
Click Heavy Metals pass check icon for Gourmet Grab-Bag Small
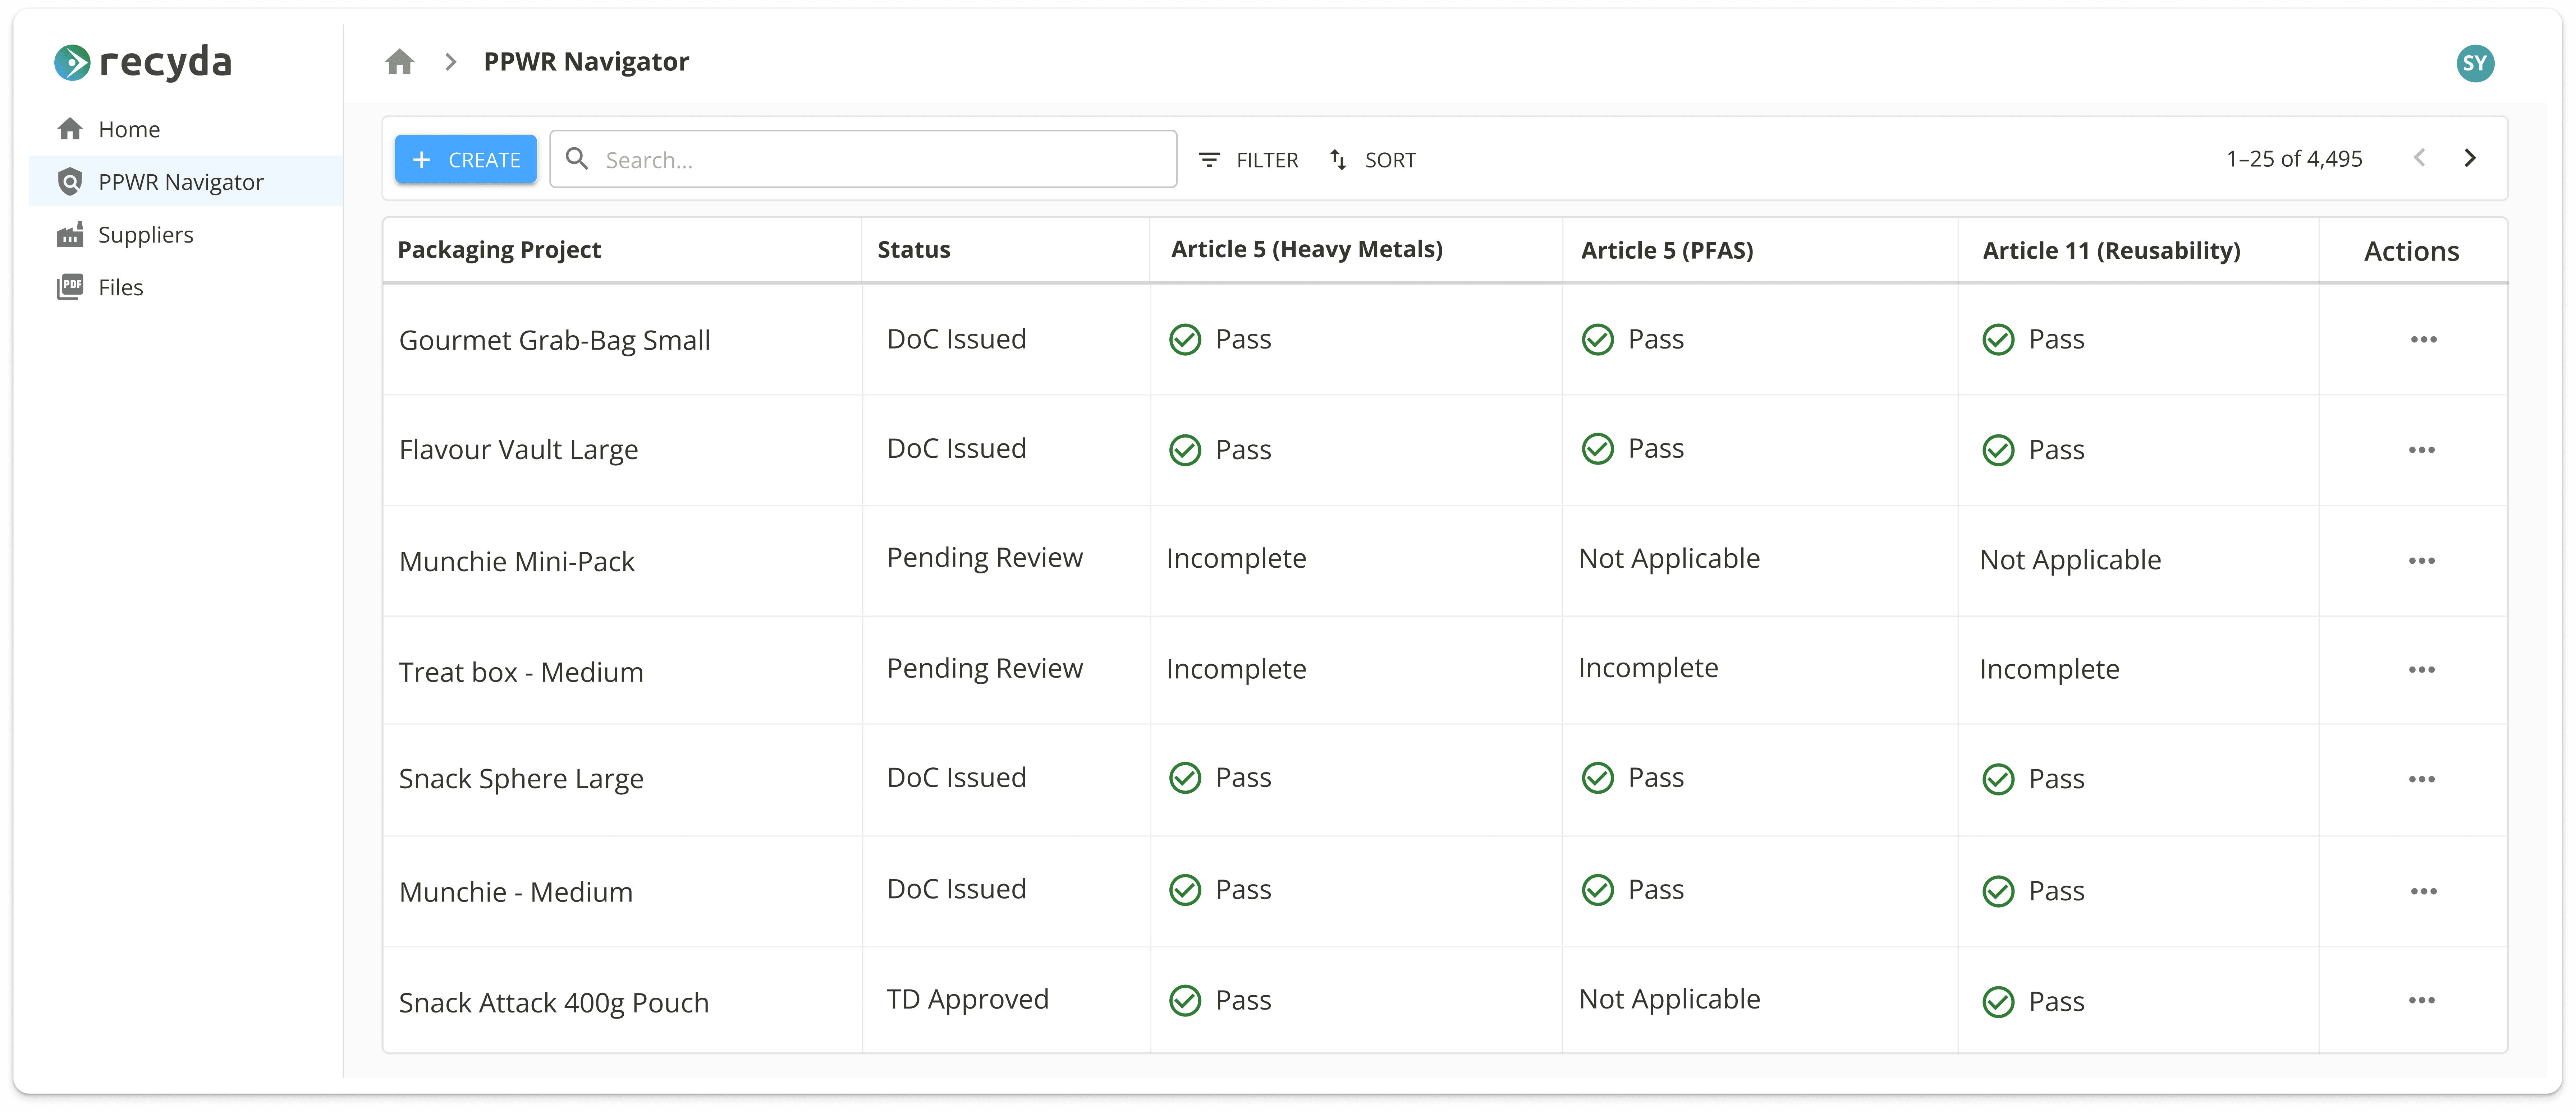(1185, 340)
